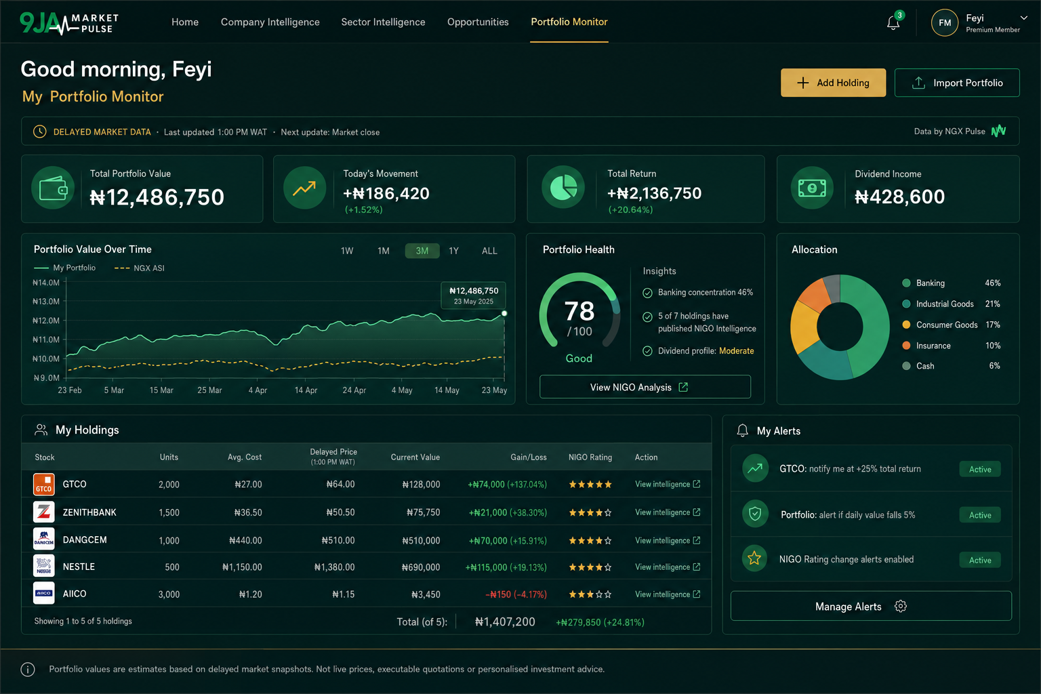
Task: Click the Manage Alerts gear icon
Action: [901, 607]
